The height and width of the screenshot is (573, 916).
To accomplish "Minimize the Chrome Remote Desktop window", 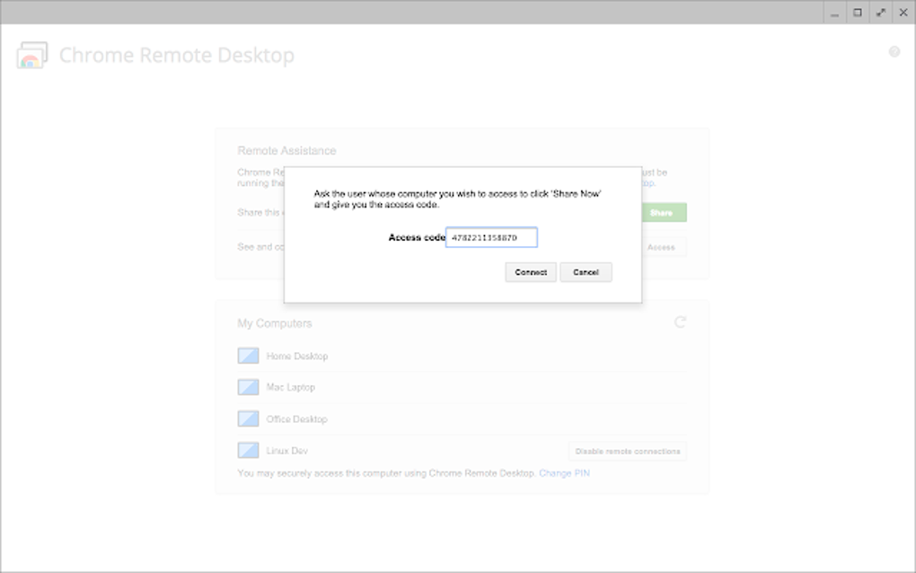I will 835,13.
